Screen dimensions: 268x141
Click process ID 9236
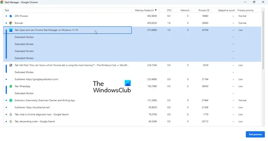pos(206,65)
